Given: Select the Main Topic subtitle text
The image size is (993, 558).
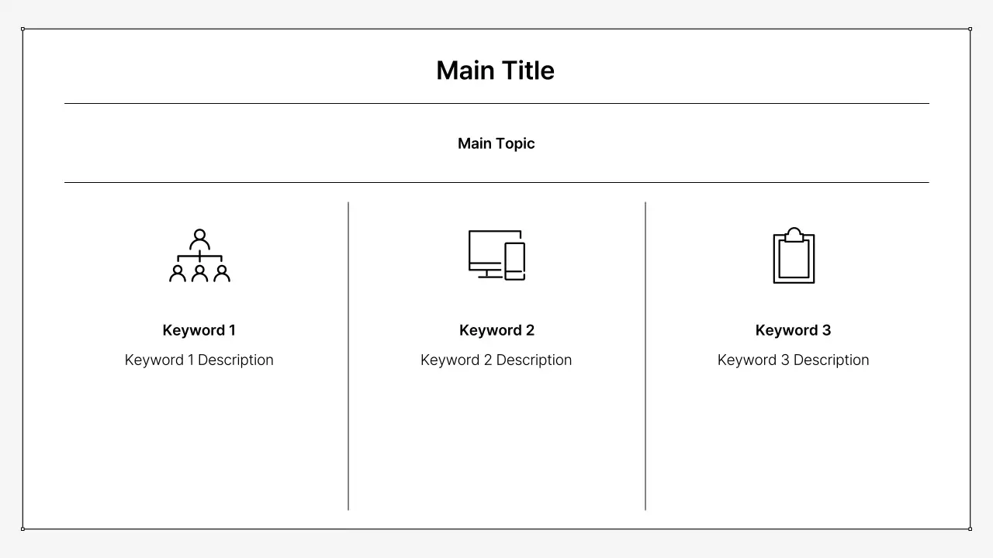Looking at the screenshot, I should click(x=496, y=143).
